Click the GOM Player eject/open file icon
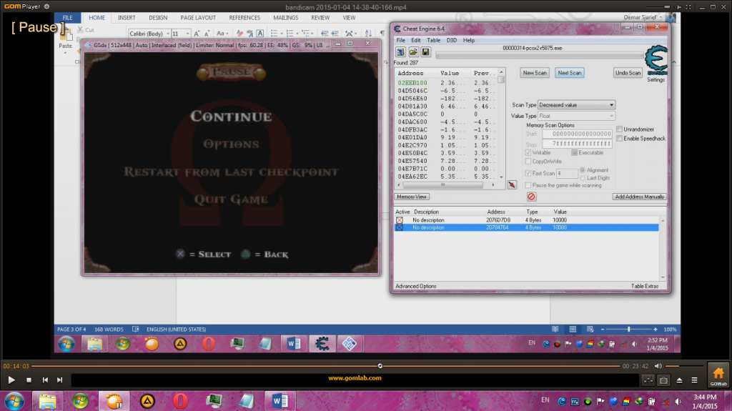This screenshot has width=732, height=411. [x=679, y=381]
